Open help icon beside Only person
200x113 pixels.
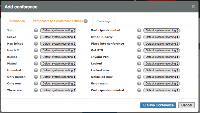coord(36,77)
